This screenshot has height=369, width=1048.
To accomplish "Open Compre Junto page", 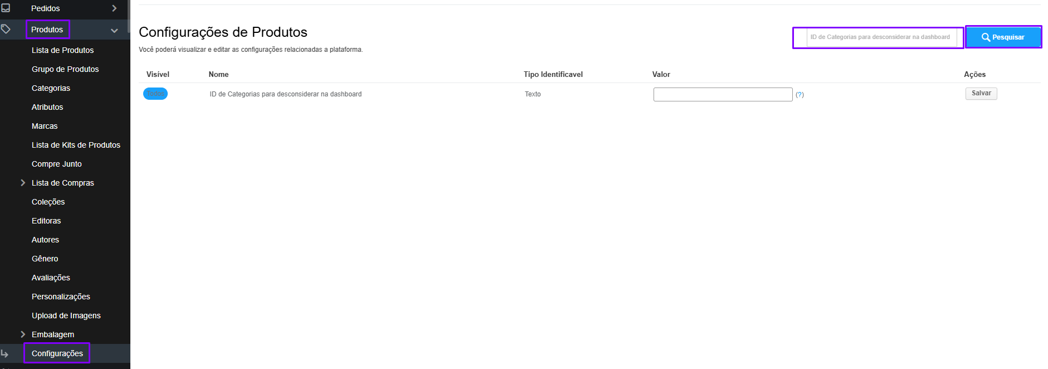I will pos(56,164).
